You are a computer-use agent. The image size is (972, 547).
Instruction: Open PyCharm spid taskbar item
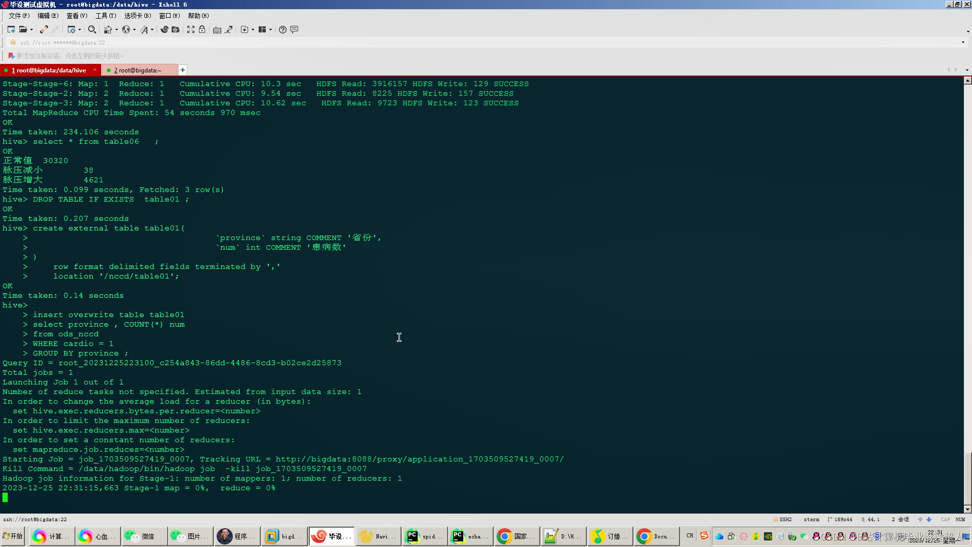pos(424,536)
